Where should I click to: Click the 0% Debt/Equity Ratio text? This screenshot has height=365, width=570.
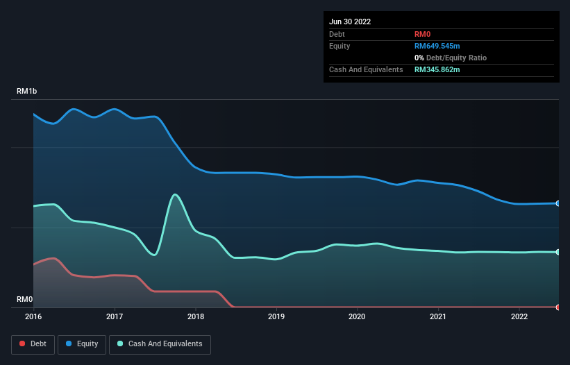pyautogui.click(x=451, y=58)
